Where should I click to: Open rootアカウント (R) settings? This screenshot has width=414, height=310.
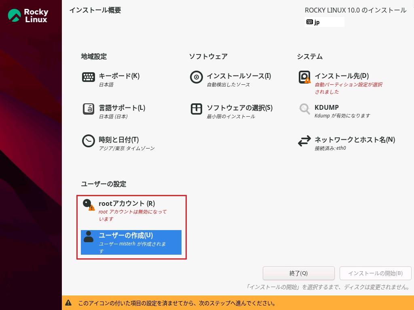pyautogui.click(x=127, y=203)
